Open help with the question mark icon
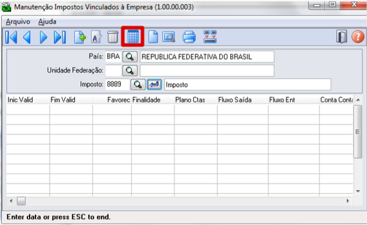367x225 pixels. point(358,36)
